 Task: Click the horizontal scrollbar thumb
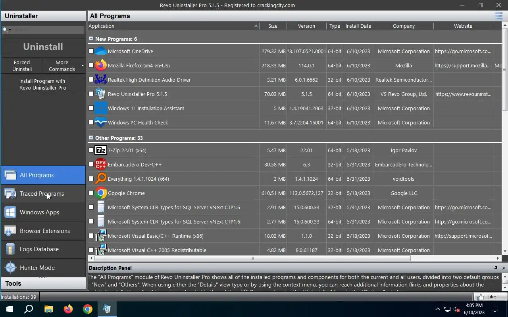[x=252, y=258]
